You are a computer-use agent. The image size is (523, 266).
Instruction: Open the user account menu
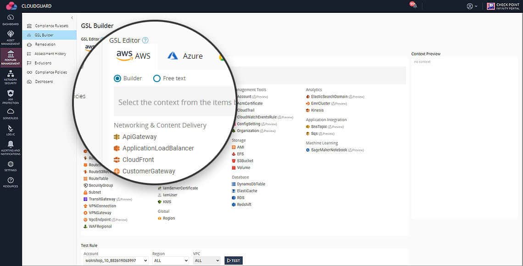472,6
